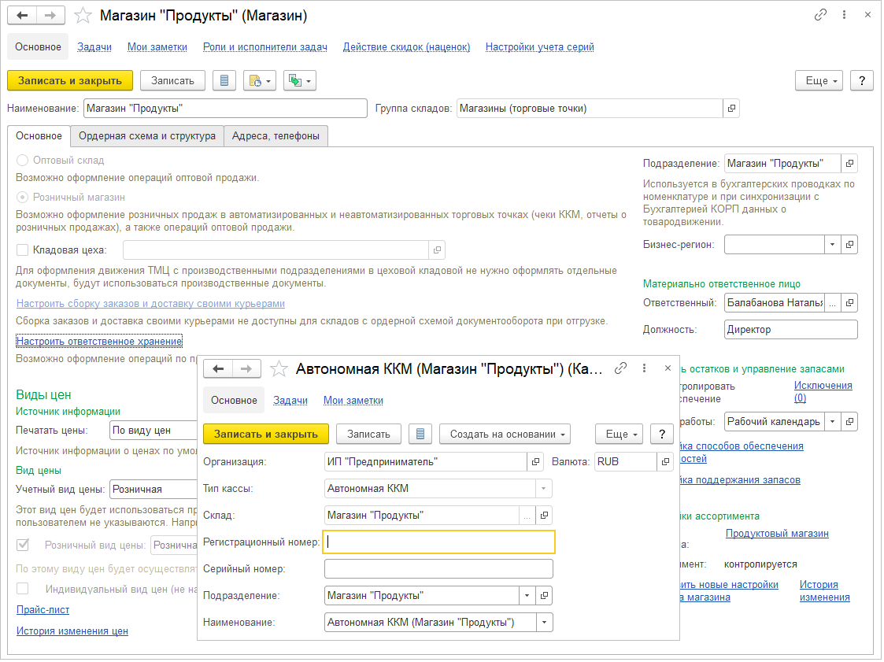
Task: Open the Бизнес-регион dropdown list
Action: tap(833, 245)
